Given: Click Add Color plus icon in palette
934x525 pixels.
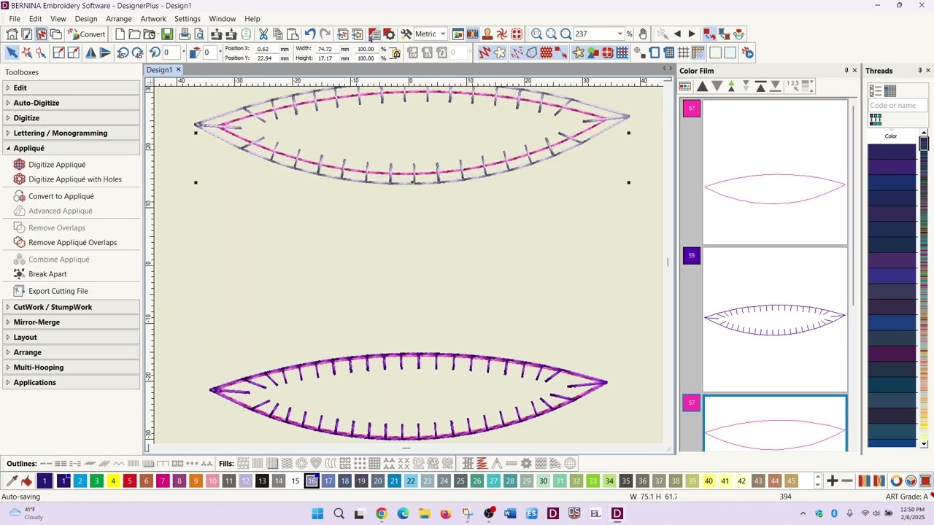Looking at the screenshot, I should 832,481.
